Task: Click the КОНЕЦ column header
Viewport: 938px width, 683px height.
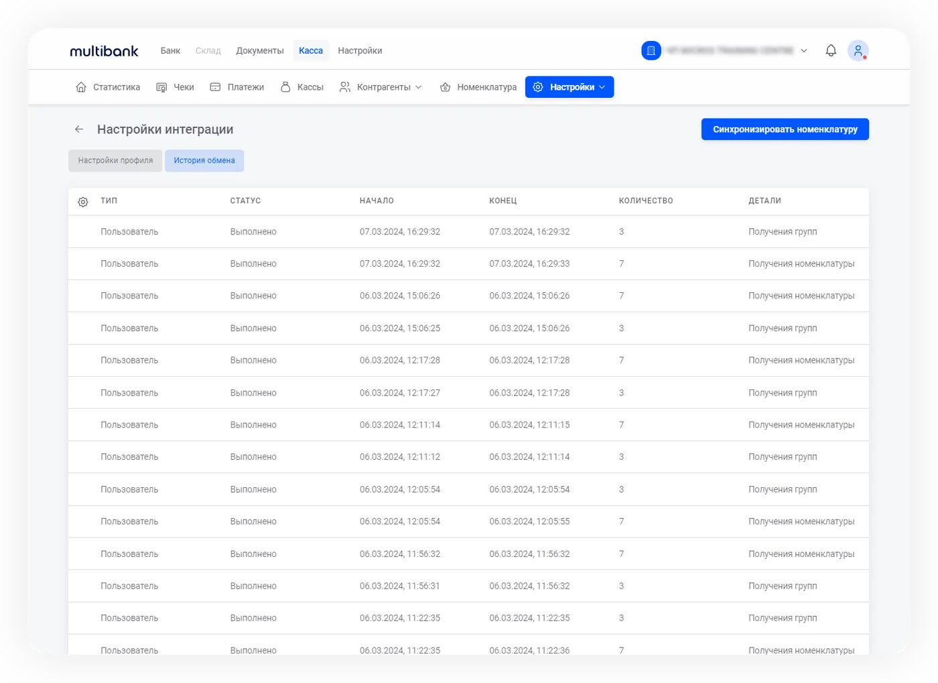Action: coord(503,201)
